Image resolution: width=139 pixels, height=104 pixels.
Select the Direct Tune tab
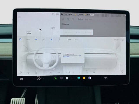[x=88, y=19]
